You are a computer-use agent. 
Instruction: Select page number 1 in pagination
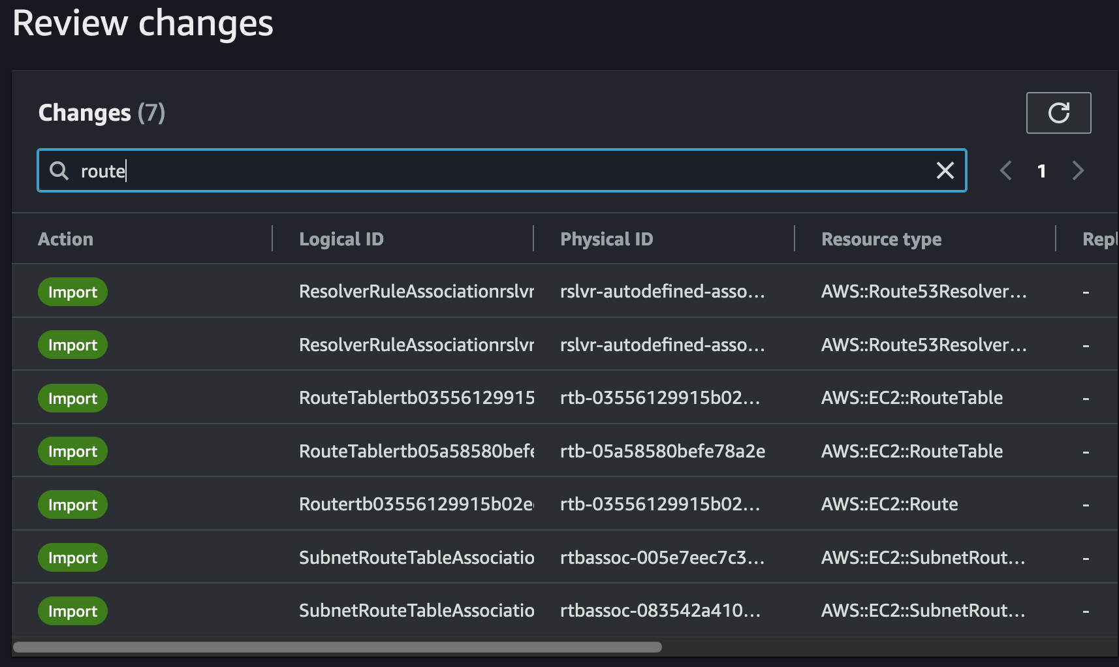1041,170
